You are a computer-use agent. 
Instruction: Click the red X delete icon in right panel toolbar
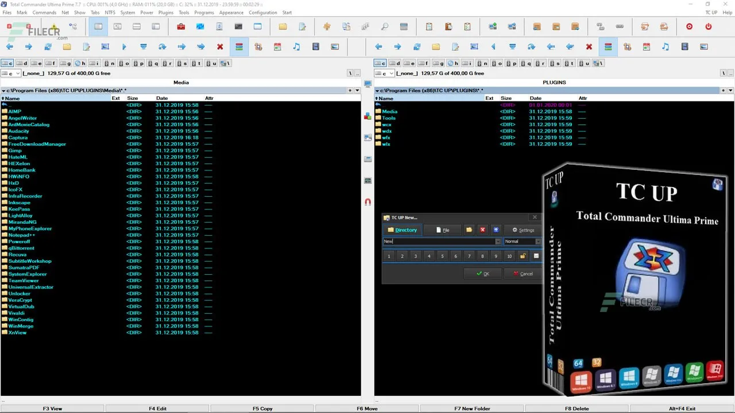[589, 46]
